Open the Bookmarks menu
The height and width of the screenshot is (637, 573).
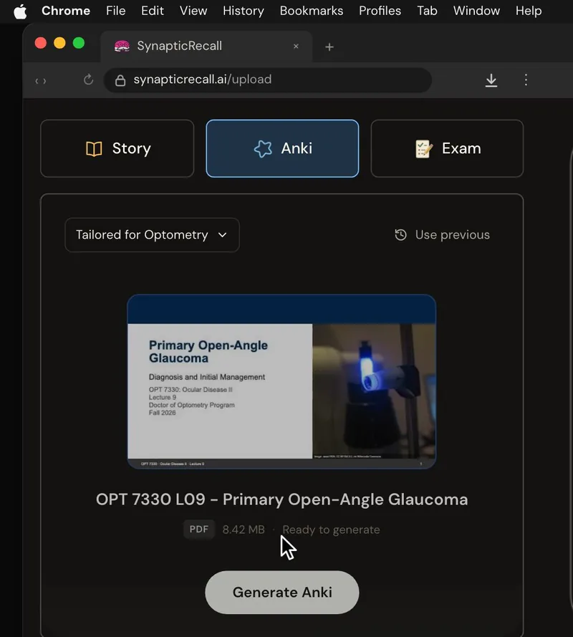pos(311,11)
